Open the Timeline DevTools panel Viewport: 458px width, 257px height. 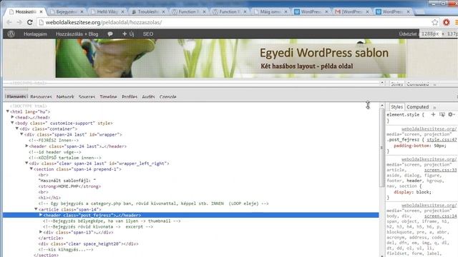point(108,97)
